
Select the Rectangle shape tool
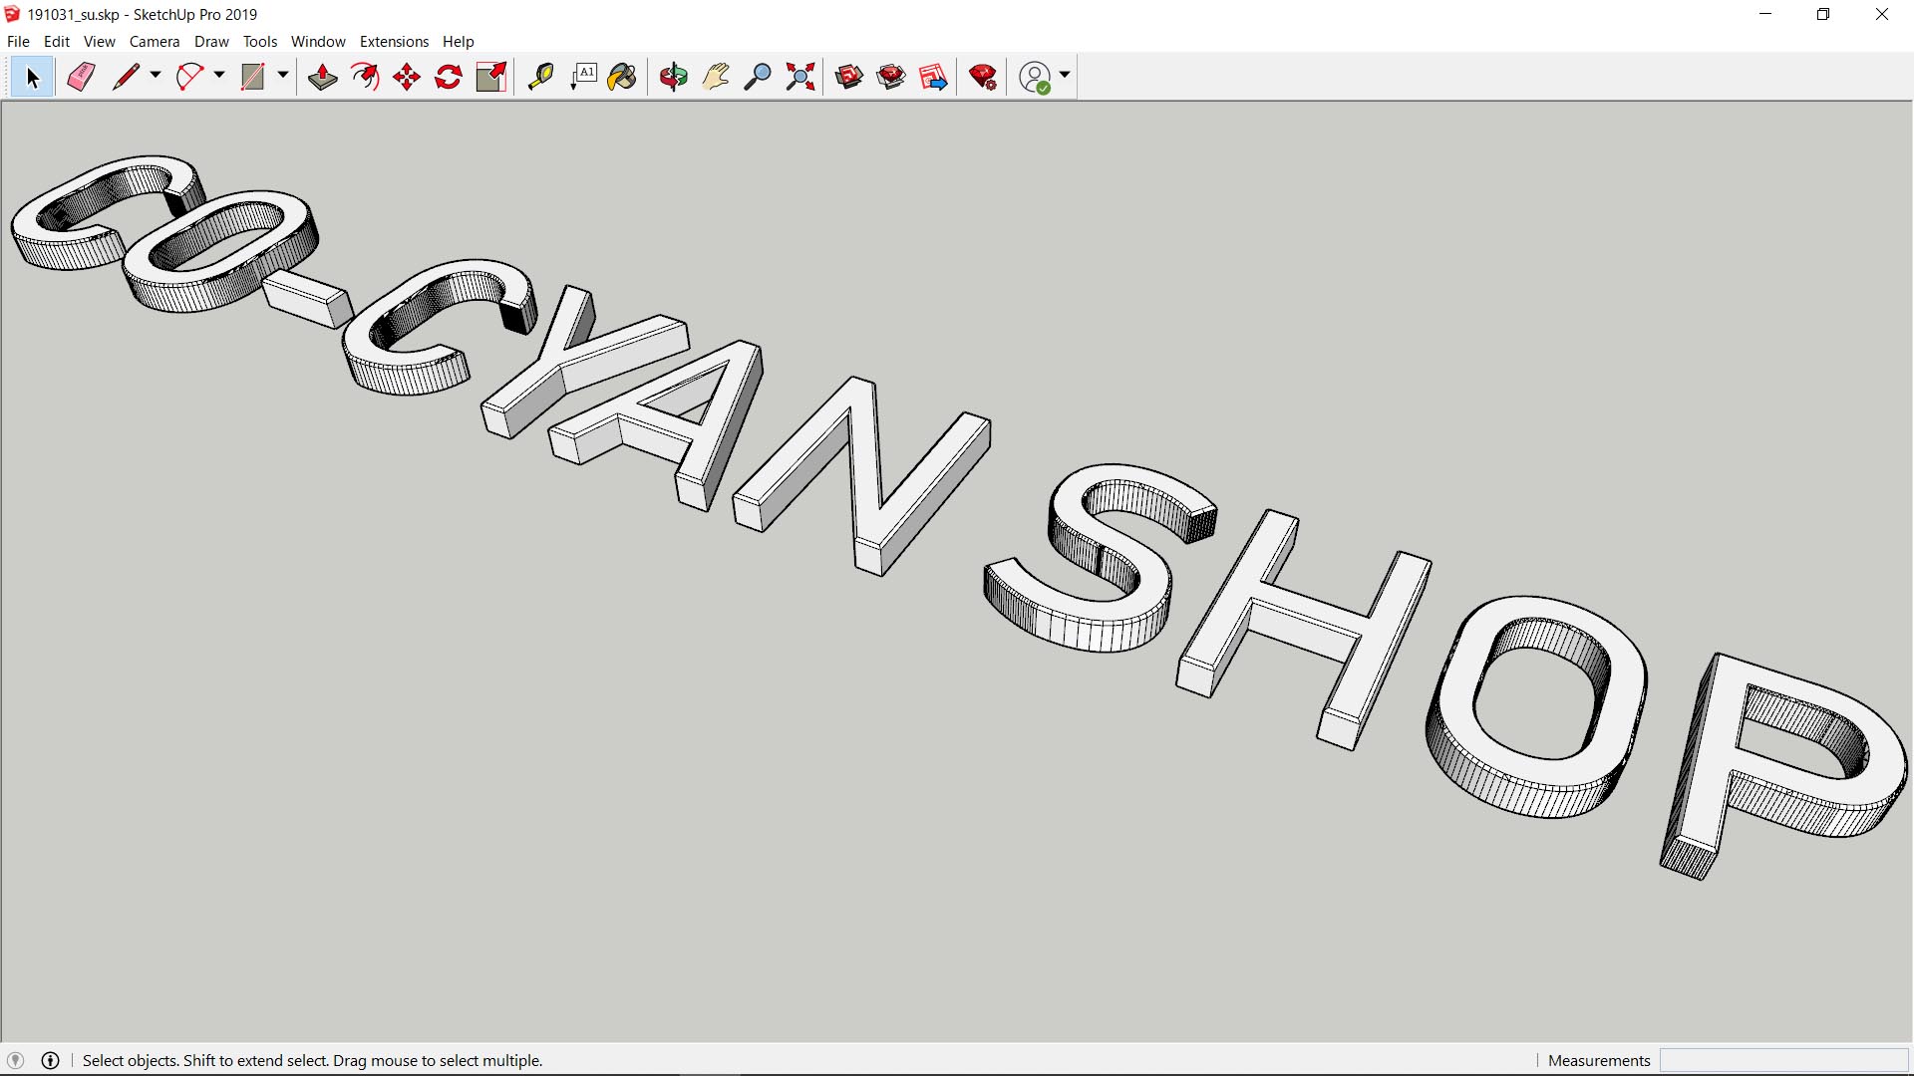[253, 78]
